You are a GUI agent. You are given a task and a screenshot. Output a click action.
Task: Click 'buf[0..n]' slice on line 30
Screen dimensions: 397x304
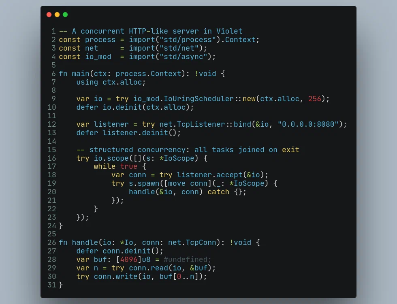click(x=179, y=277)
